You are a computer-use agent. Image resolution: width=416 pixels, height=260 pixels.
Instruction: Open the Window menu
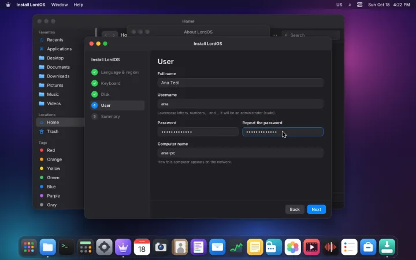[60, 5]
